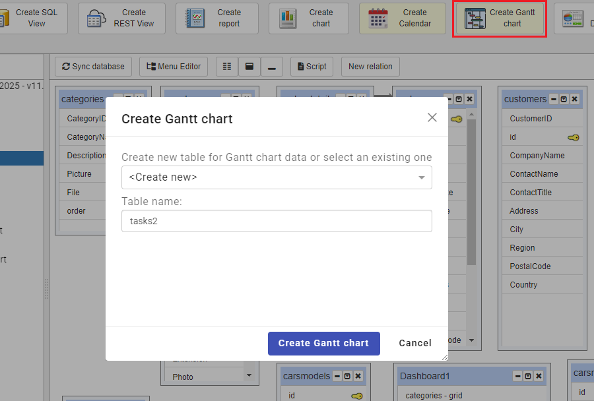Viewport: 594px width, 401px height.
Task: Click the dialog resize grip corner
Action: pyautogui.click(x=445, y=357)
